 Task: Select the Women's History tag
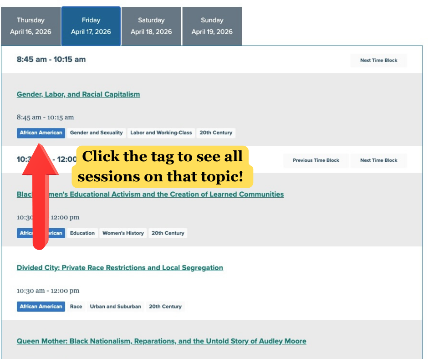tap(123, 233)
